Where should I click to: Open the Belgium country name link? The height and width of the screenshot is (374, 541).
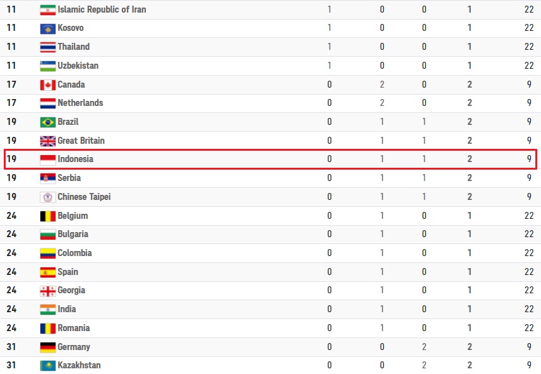pyautogui.click(x=73, y=216)
